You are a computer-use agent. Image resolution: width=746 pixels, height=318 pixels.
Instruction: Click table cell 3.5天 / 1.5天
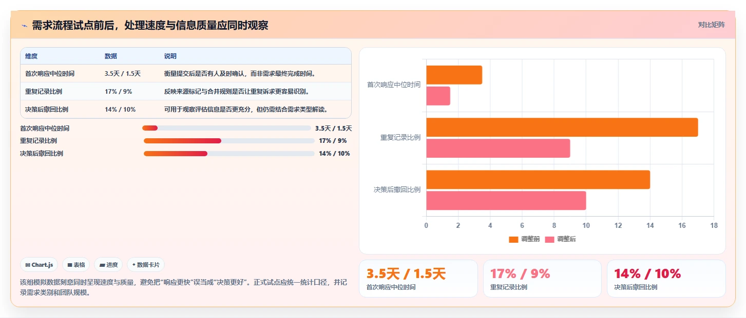123,73
